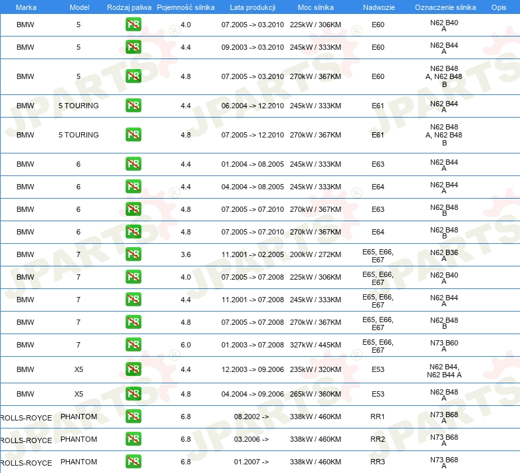Click the E53 body code in the X5 4.8 row
The width and height of the screenshot is (520, 473).
[378, 394]
